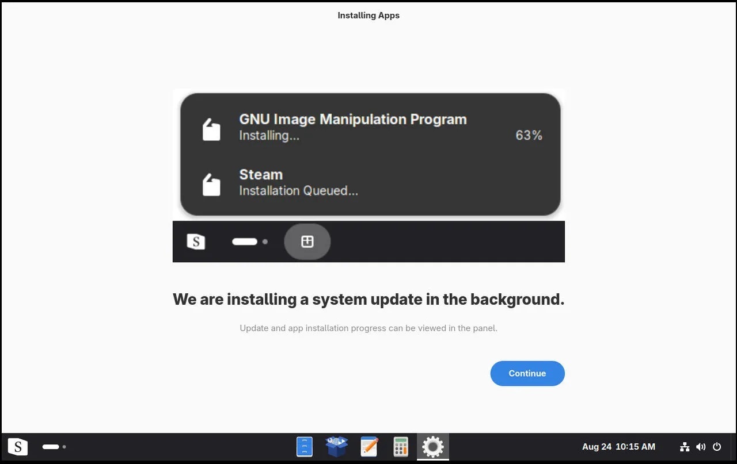Click 'GNU Image Manipulation Program' in illustration
This screenshot has width=737, height=464.
tap(353, 120)
